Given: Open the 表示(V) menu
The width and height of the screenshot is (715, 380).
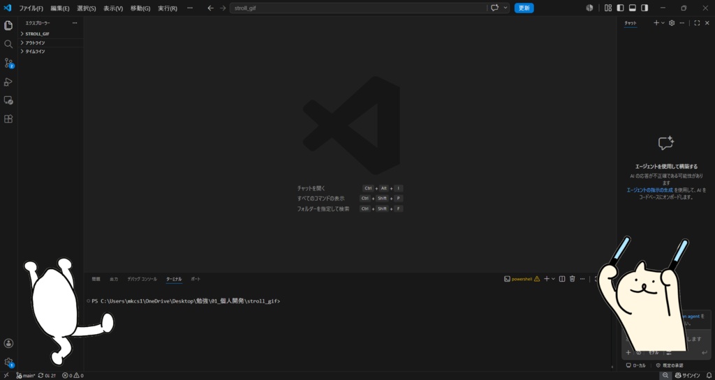Looking at the screenshot, I should pos(112,8).
